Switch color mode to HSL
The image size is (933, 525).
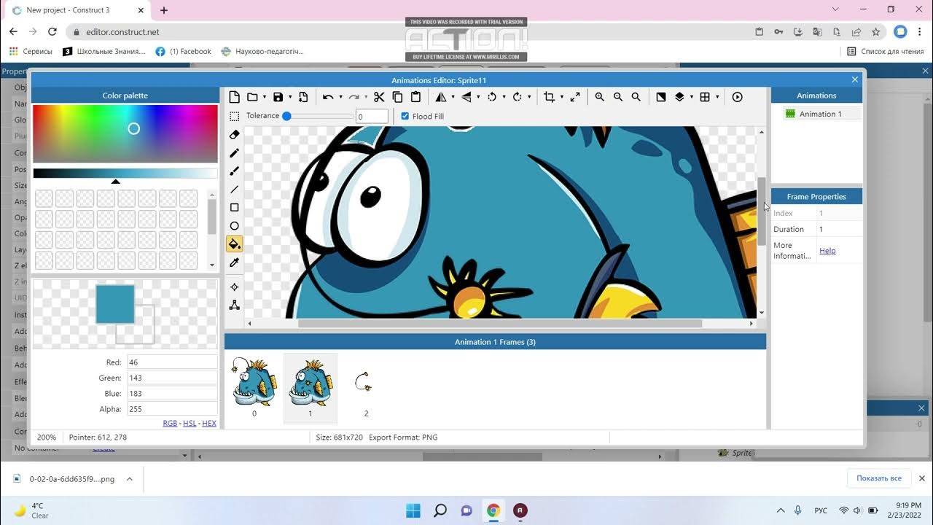pos(190,423)
